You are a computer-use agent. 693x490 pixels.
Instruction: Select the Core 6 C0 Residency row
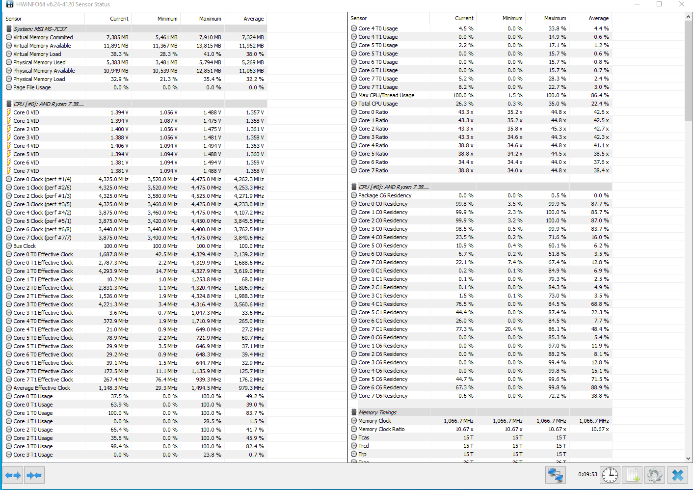tap(480, 254)
